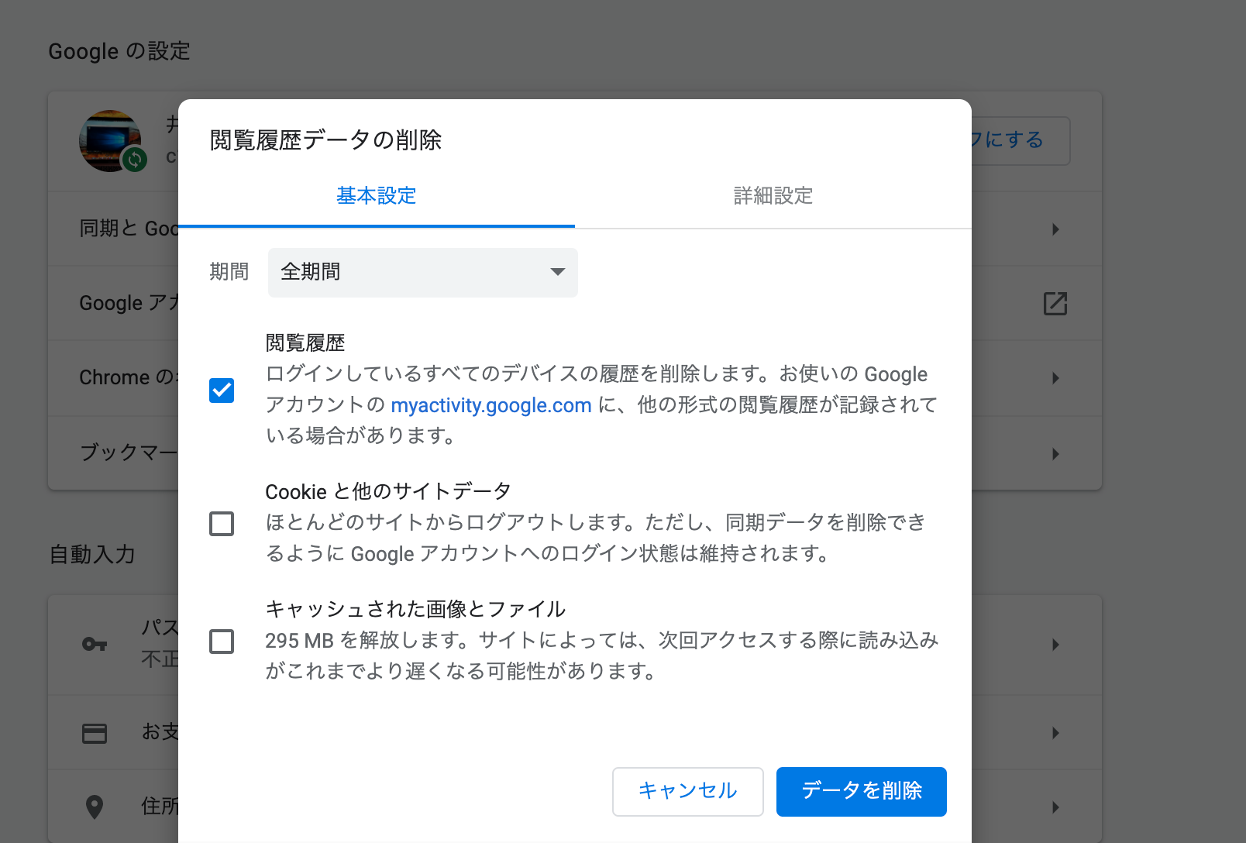Click the キャンセル button
1246x843 pixels.
(688, 791)
